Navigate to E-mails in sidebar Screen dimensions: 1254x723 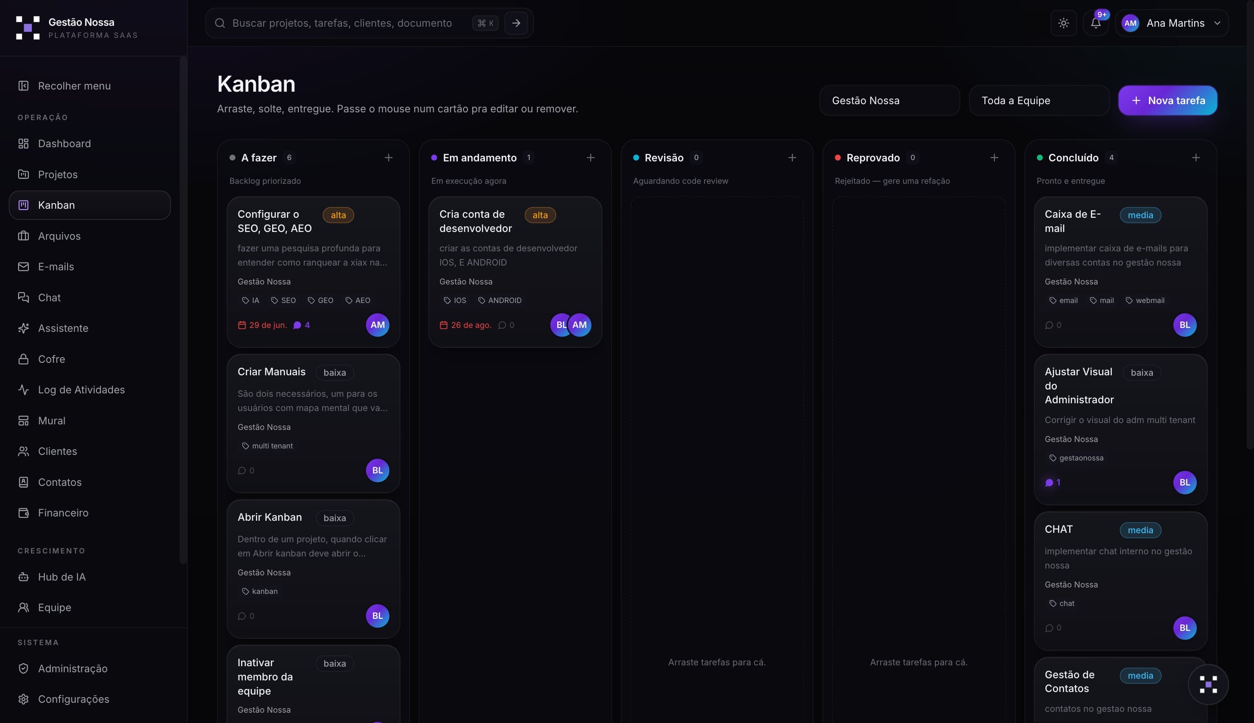tap(90, 267)
